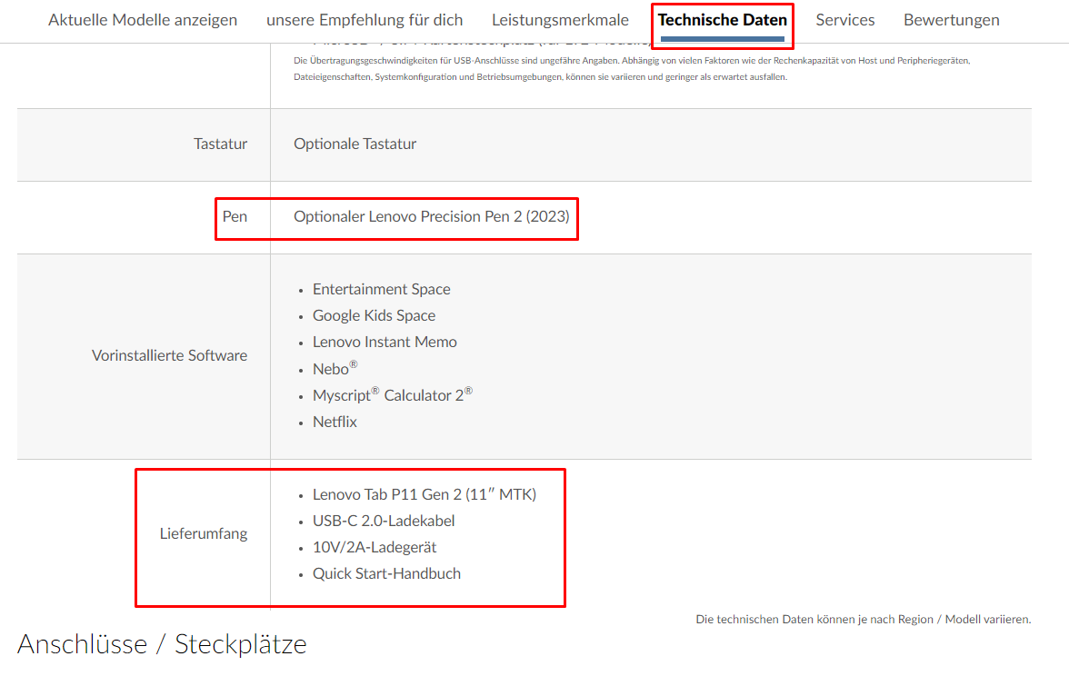Click Google Kids Space in software list
1069x686 pixels.
click(x=374, y=315)
